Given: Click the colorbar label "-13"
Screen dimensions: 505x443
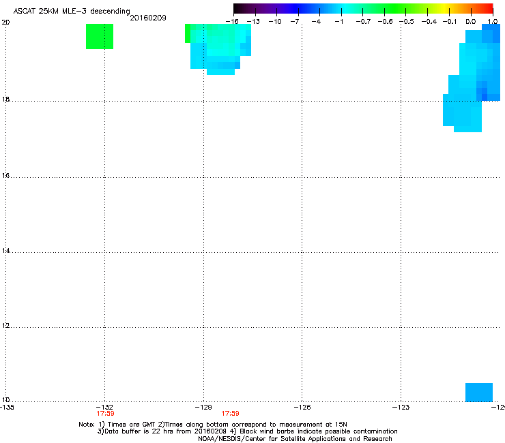Looking at the screenshot, I should [253, 22].
